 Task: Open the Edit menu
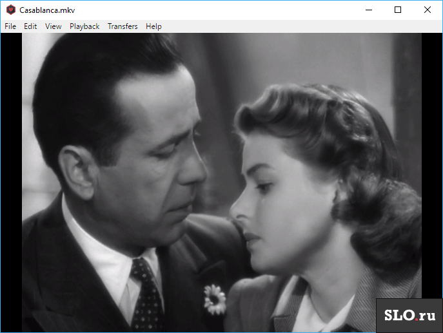[30, 26]
